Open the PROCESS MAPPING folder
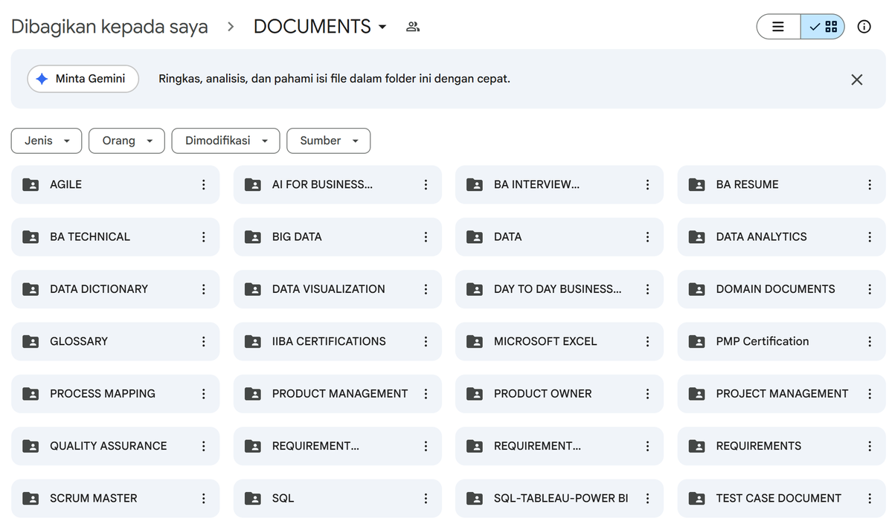The width and height of the screenshot is (892, 527). click(115, 394)
